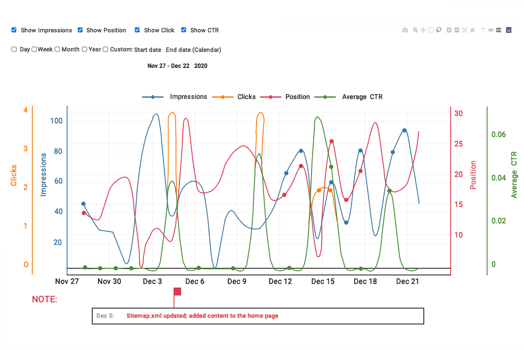This screenshot has width=524, height=350.
Task: Click the Dec 21 x-axis label
Action: [408, 281]
